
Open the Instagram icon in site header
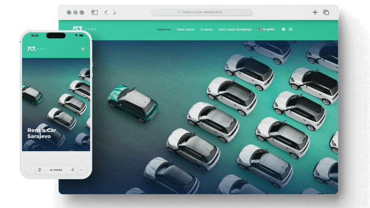pos(291,29)
